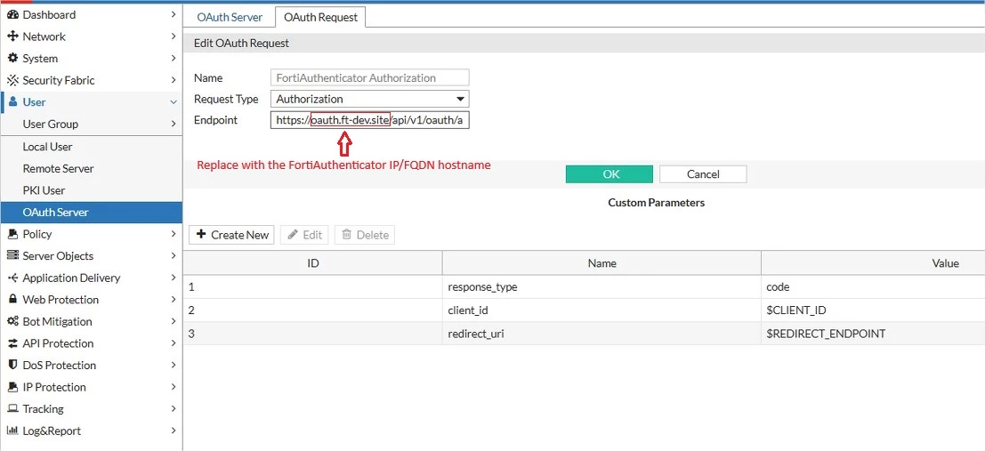Switch to the OAuth Server tab

pyautogui.click(x=230, y=17)
